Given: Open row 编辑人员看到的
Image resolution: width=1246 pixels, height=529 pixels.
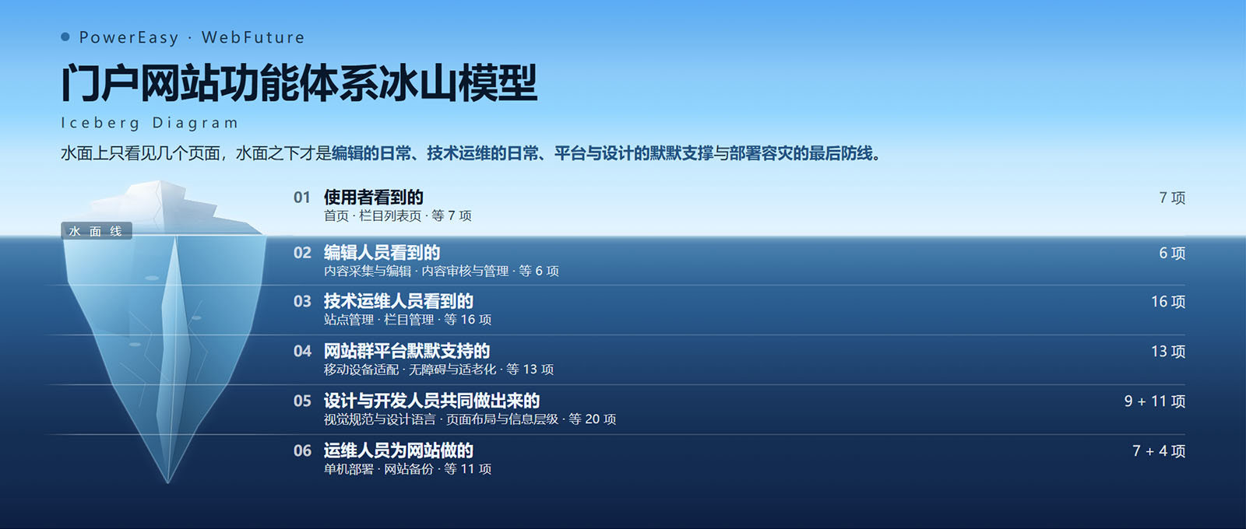Looking at the screenshot, I should click(x=739, y=261).
